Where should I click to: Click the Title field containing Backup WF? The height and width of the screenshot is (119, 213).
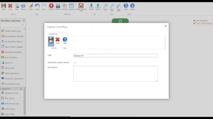click(x=115, y=56)
